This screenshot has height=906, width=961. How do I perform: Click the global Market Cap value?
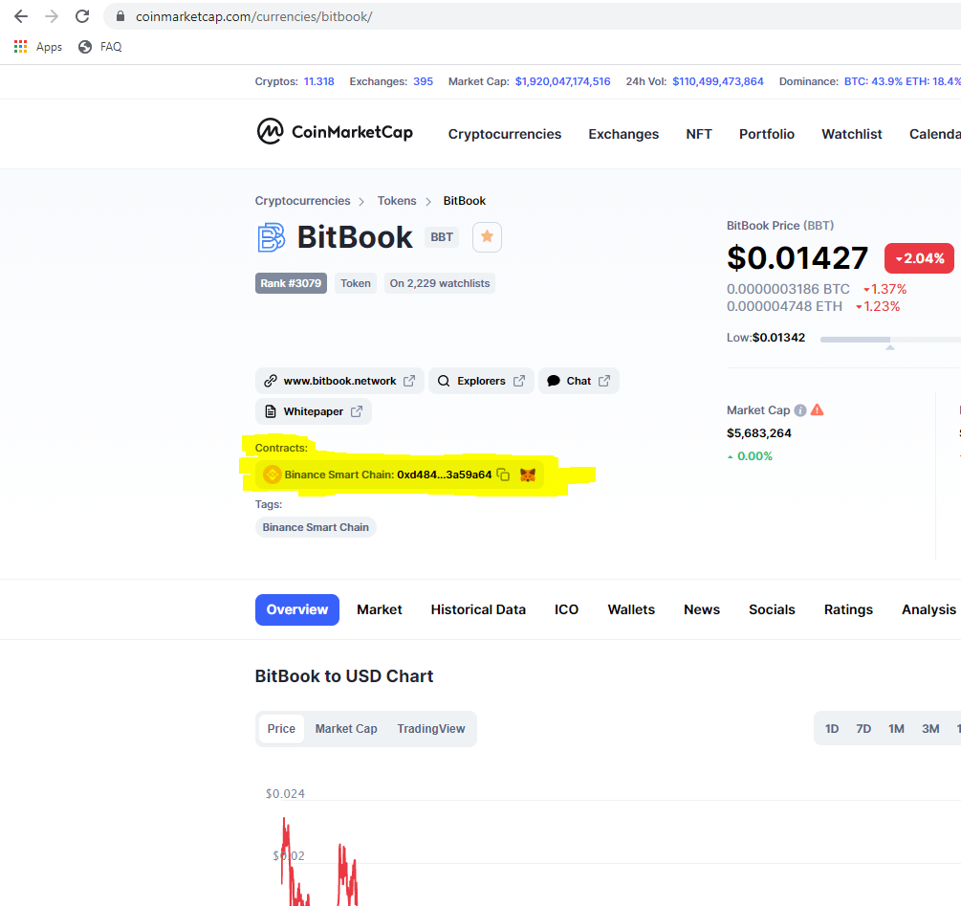[x=562, y=81]
